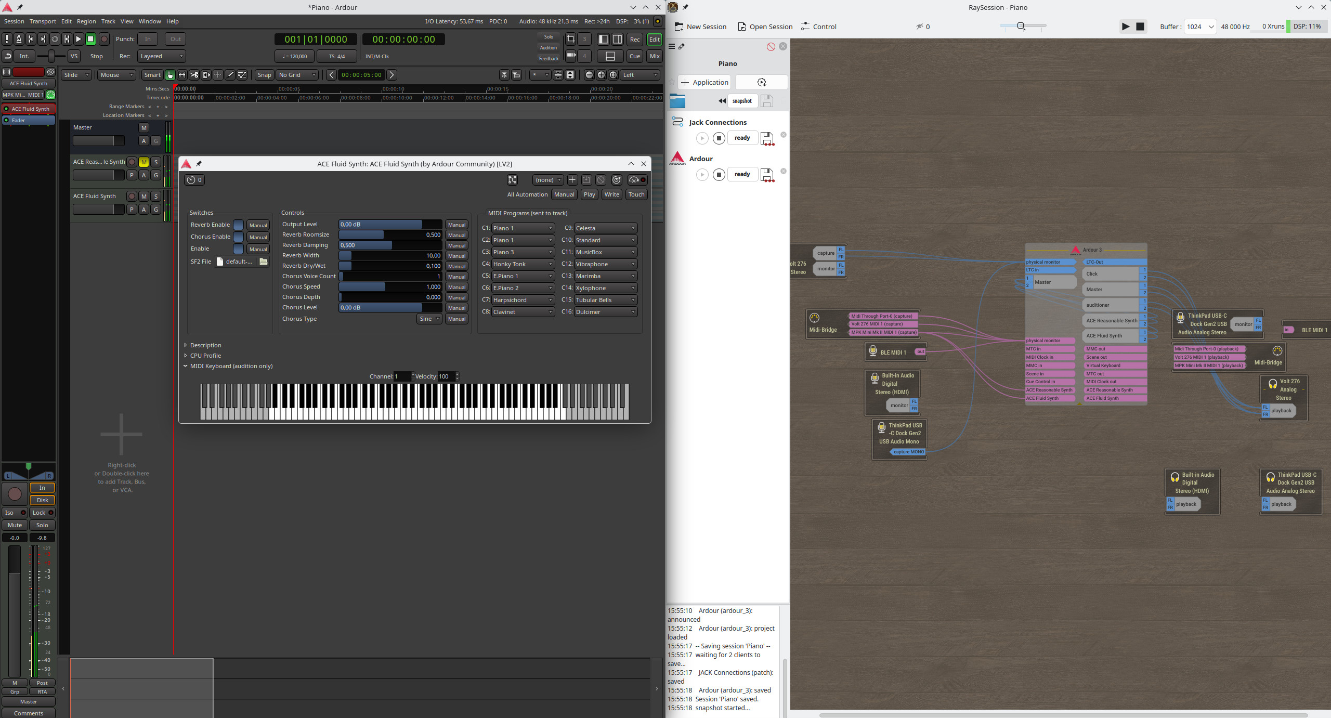Open Control menu in RaySession

pyautogui.click(x=819, y=27)
